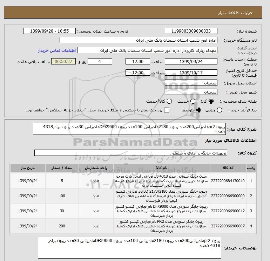Click need date 1399/09/24 in row 4

pyautogui.click(x=28, y=226)
